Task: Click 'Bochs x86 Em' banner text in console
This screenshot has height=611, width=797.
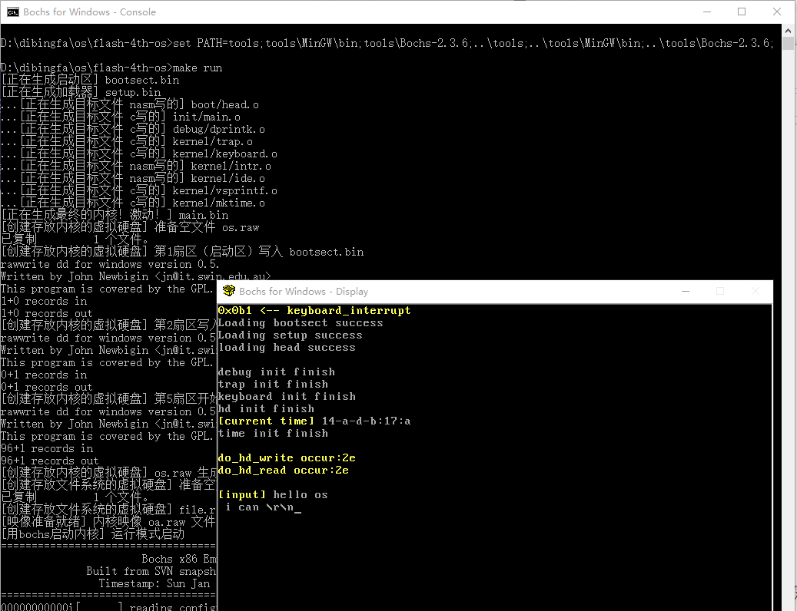Action: coord(178,560)
